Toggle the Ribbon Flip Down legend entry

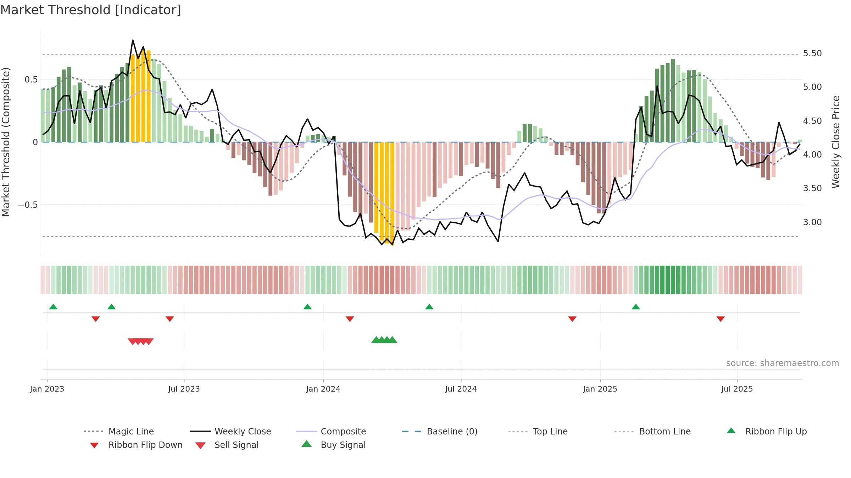(x=136, y=445)
